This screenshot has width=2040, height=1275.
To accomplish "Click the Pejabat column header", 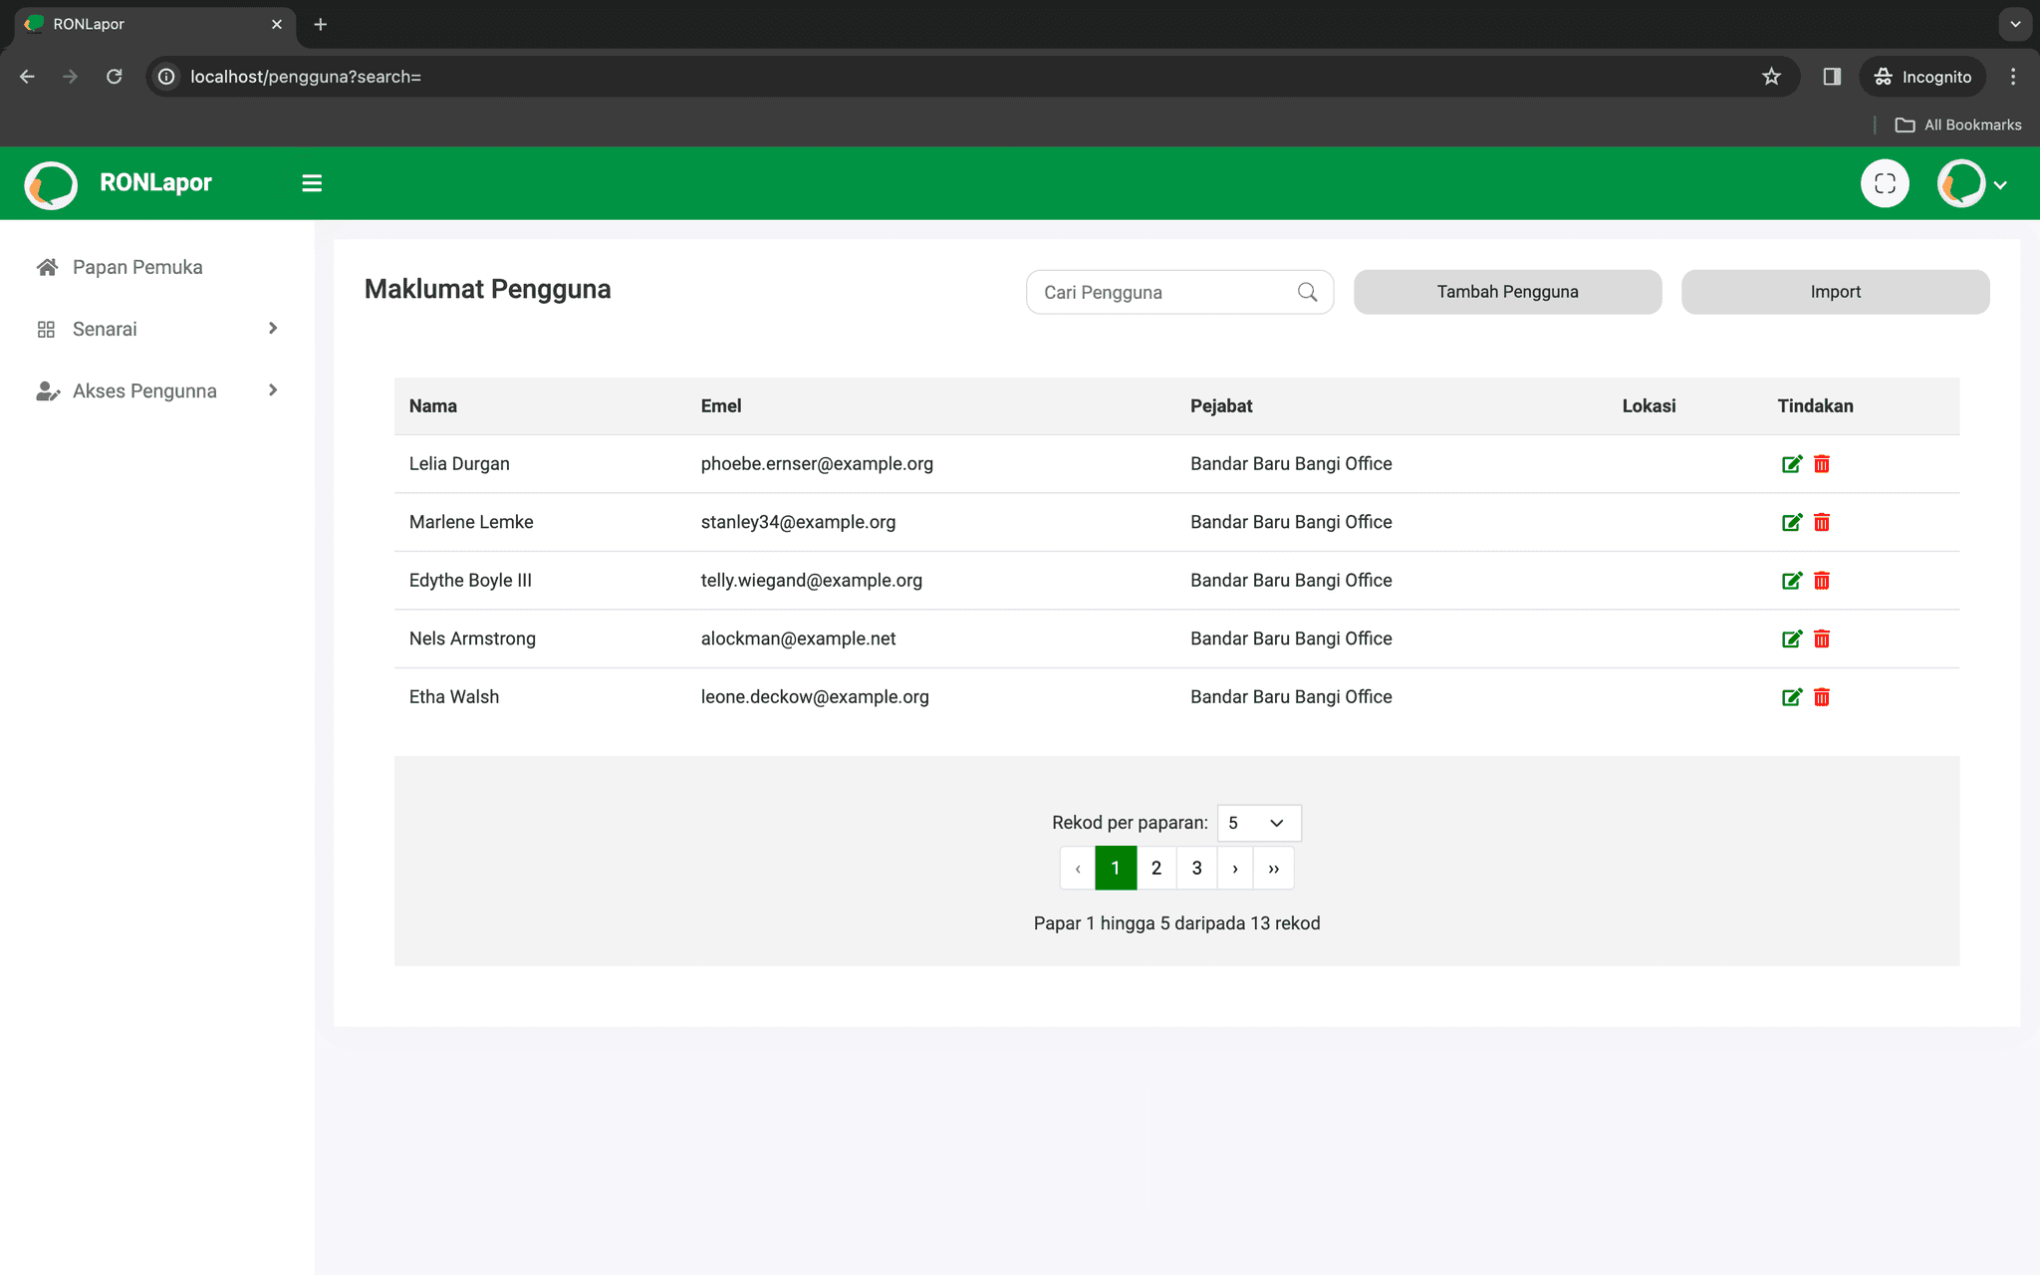I will [1221, 406].
